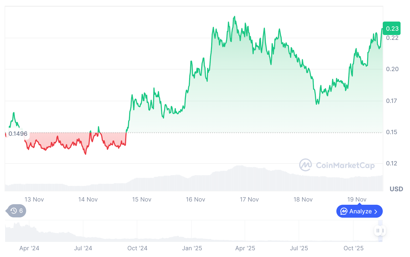Screen dimensions: 410x257
Task: Select Oct '24 on the overview timeline
Action: pyautogui.click(x=137, y=248)
